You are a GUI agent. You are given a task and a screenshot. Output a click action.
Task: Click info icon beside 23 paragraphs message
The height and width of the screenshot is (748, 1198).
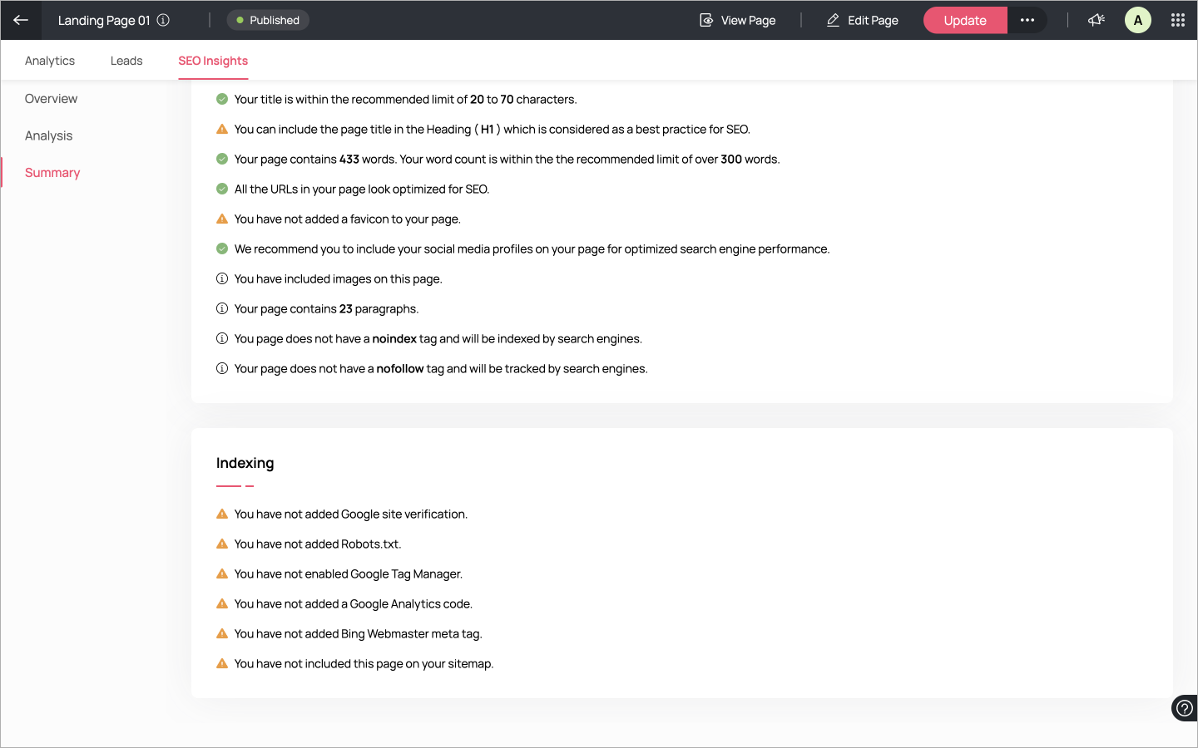(x=222, y=308)
